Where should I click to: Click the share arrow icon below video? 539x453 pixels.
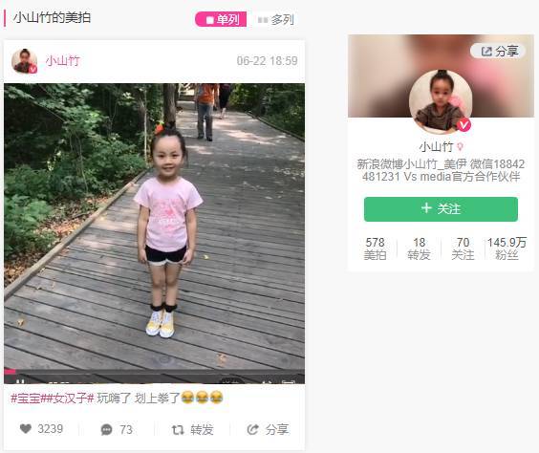coord(252,429)
